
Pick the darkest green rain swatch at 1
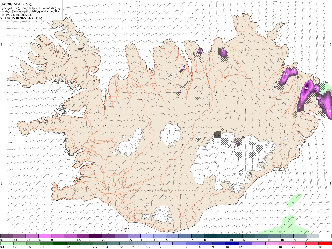click(60, 243)
